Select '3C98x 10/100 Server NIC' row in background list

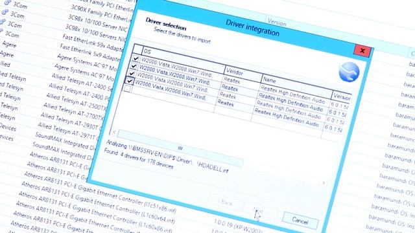click(97, 23)
